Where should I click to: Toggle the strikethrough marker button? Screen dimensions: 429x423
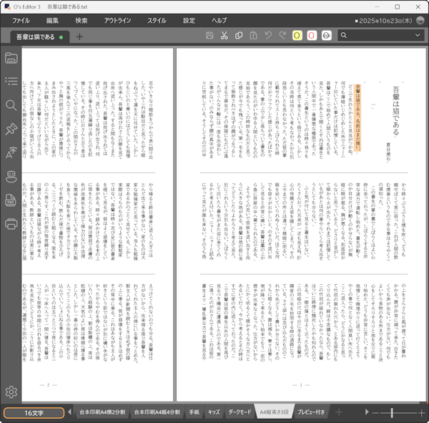pyautogui.click(x=327, y=36)
